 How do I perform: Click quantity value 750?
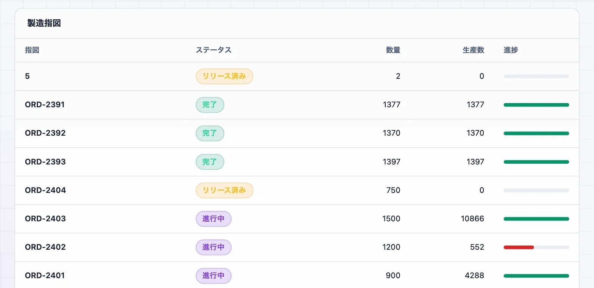[393, 190]
